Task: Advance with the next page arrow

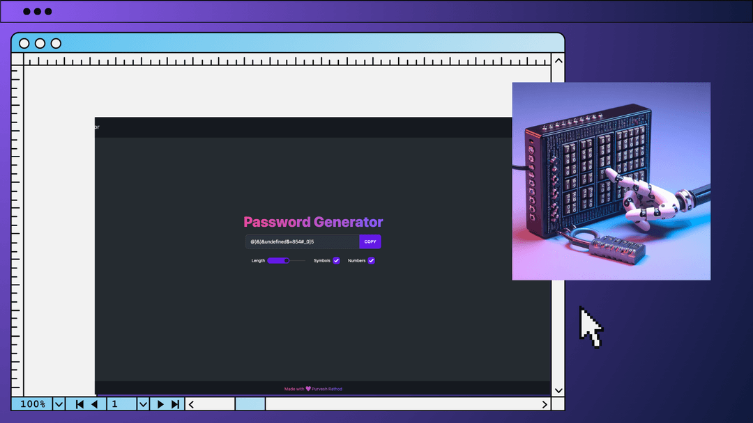Action: click(160, 404)
